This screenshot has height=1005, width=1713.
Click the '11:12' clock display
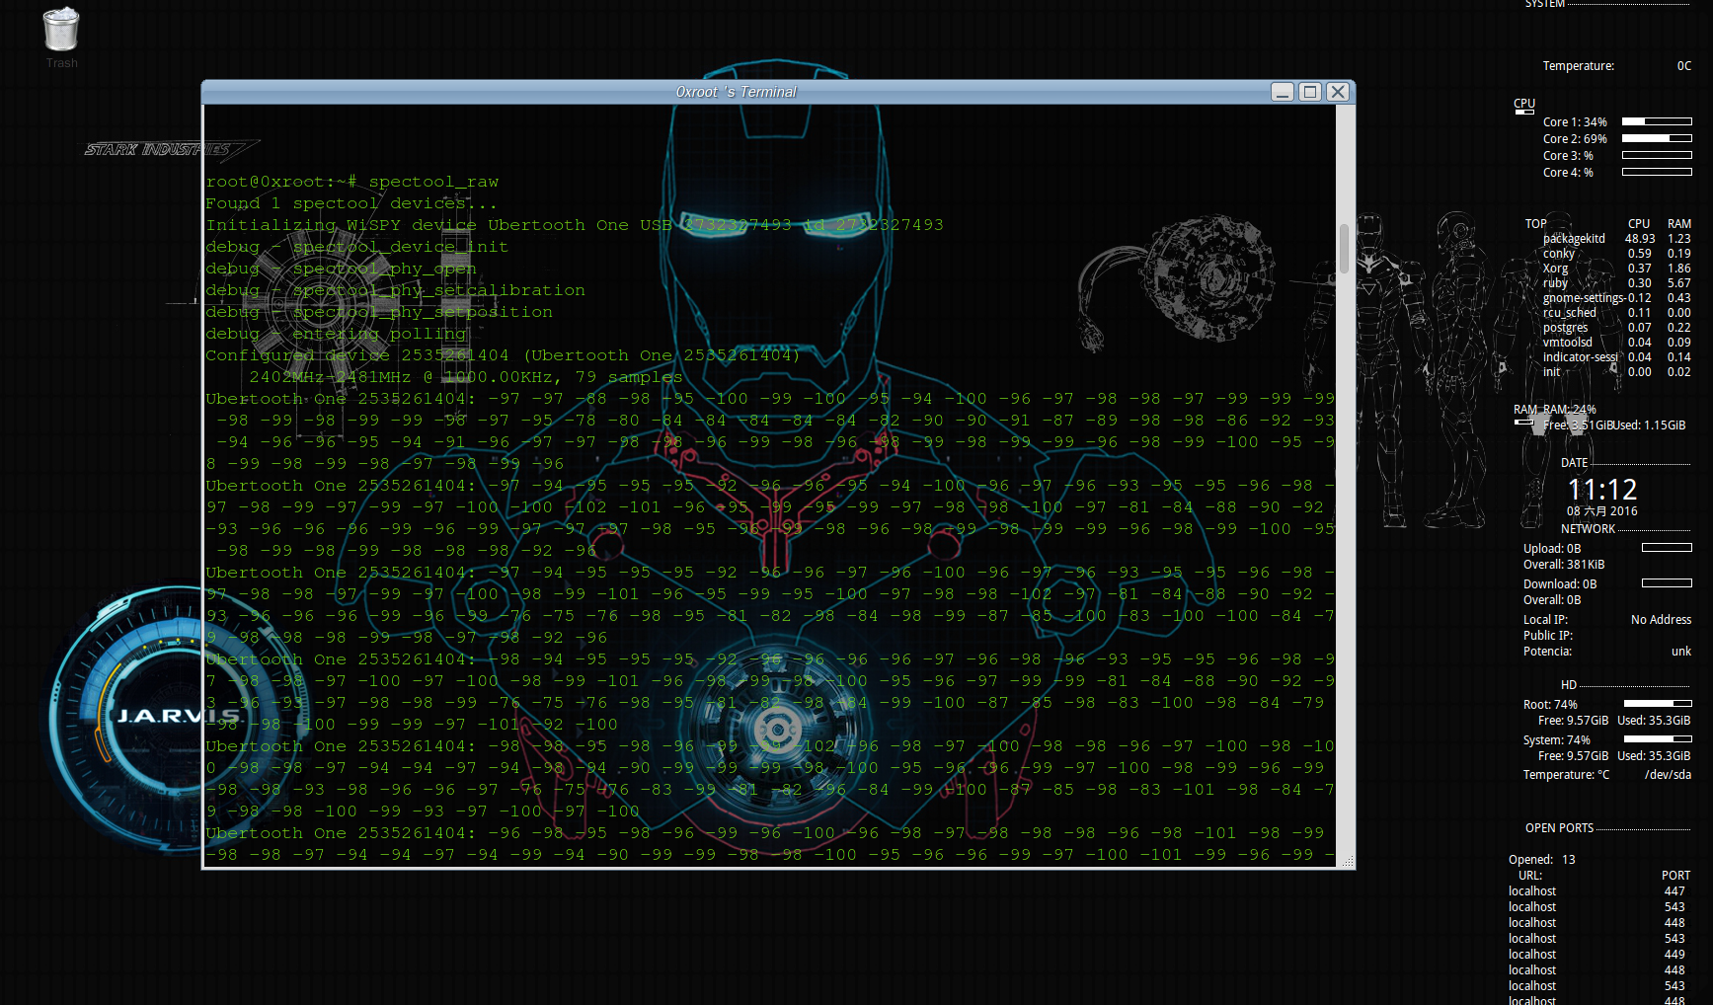coord(1602,490)
